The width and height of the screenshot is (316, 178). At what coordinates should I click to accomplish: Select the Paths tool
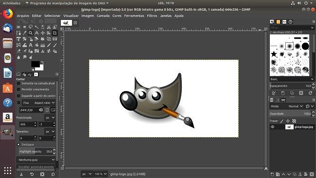click(x=18, y=33)
